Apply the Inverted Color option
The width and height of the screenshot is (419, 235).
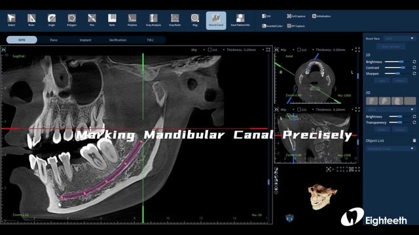(x=272, y=26)
